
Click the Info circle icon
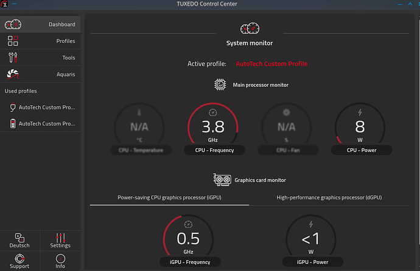pos(60,258)
